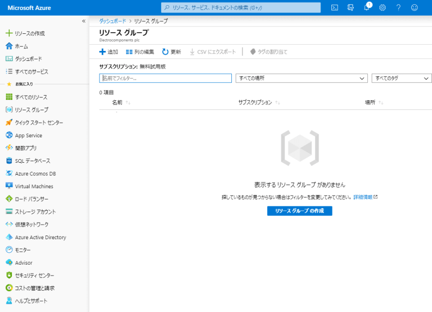Click the all services list icon
The width and height of the screenshot is (432, 312).
coord(9,71)
